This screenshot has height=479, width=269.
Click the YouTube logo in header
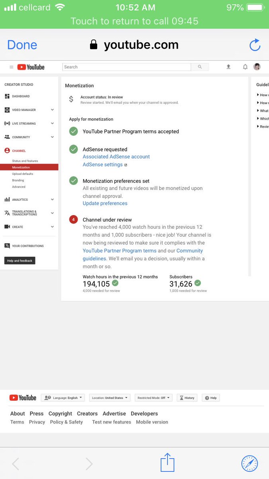point(31,67)
